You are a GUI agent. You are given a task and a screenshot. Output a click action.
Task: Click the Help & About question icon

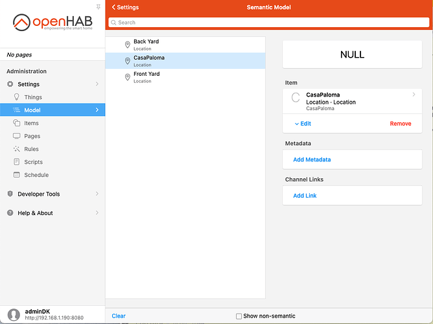[10, 213]
